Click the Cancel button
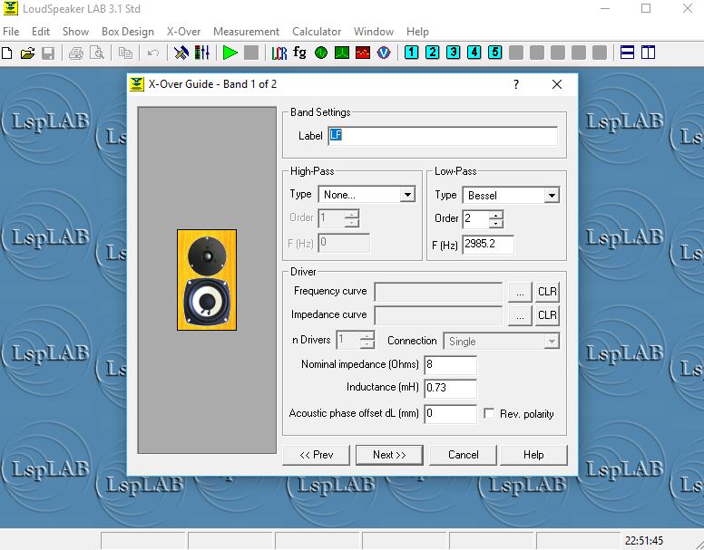 click(x=463, y=455)
